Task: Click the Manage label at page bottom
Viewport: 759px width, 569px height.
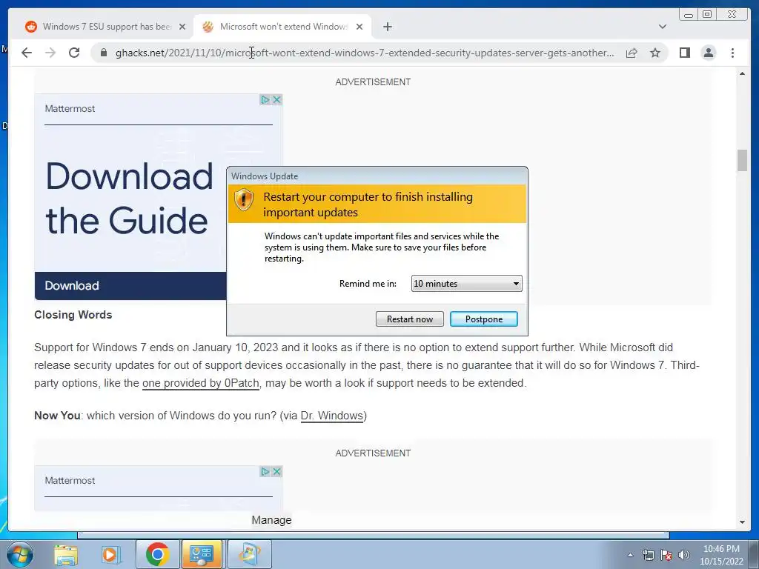Action: click(x=271, y=520)
